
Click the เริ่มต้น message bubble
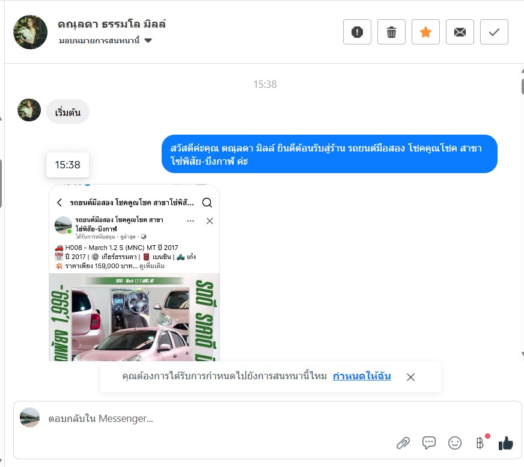(x=68, y=112)
